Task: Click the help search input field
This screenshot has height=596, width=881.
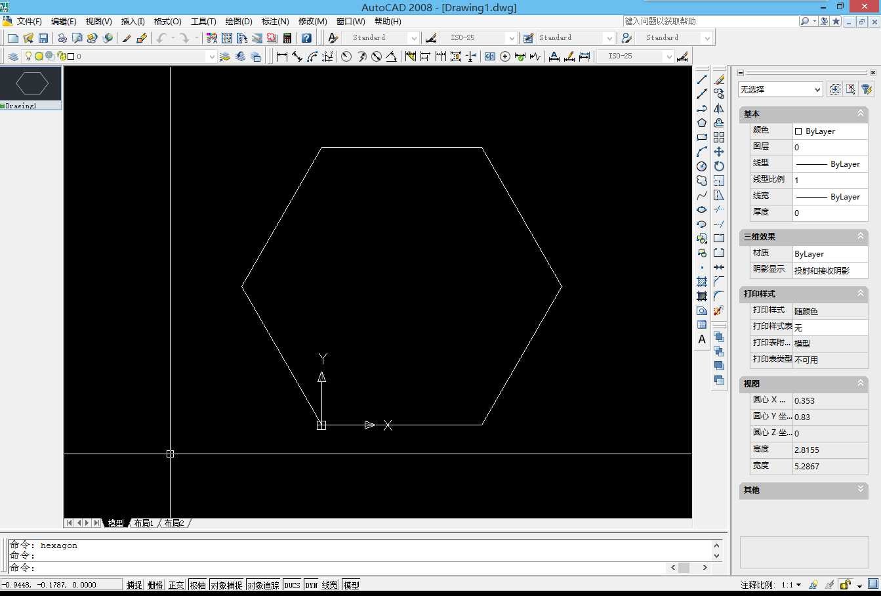Action: pyautogui.click(x=710, y=22)
